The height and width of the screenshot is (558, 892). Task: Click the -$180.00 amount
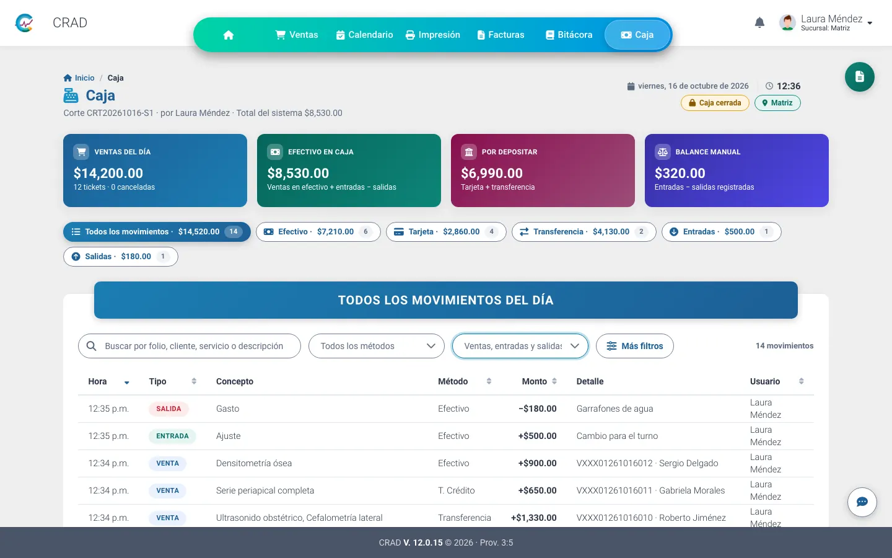537,409
